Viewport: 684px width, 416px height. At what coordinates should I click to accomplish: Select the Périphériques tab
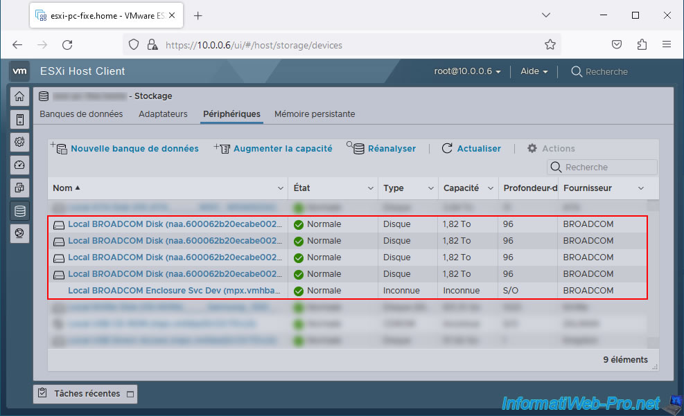[231, 114]
